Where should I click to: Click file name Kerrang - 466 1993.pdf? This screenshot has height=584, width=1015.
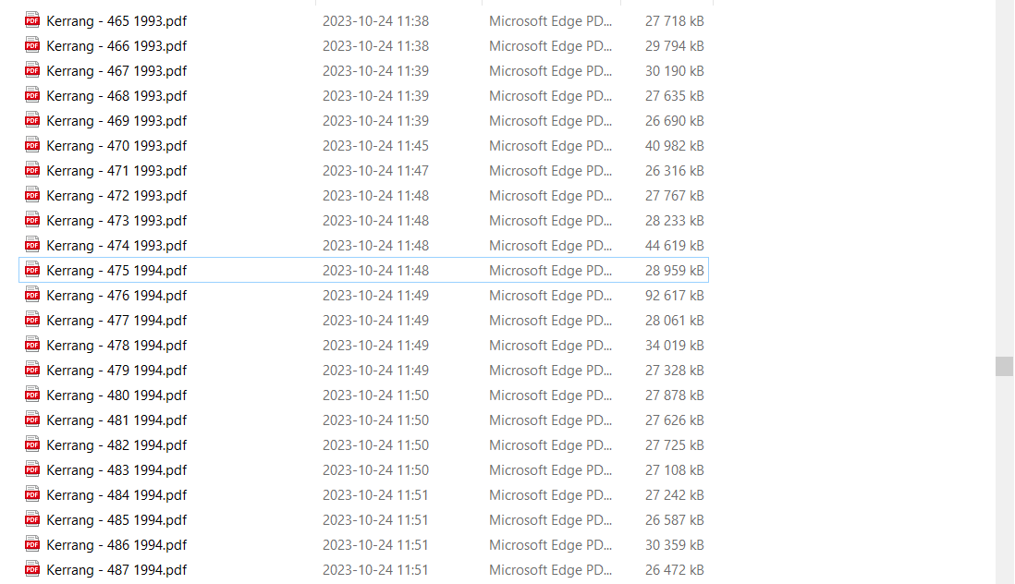[116, 46]
